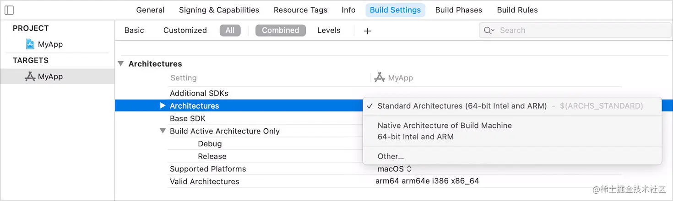This screenshot has width=673, height=201.
Task: Switch to the Build Phases tab
Action: pos(458,10)
